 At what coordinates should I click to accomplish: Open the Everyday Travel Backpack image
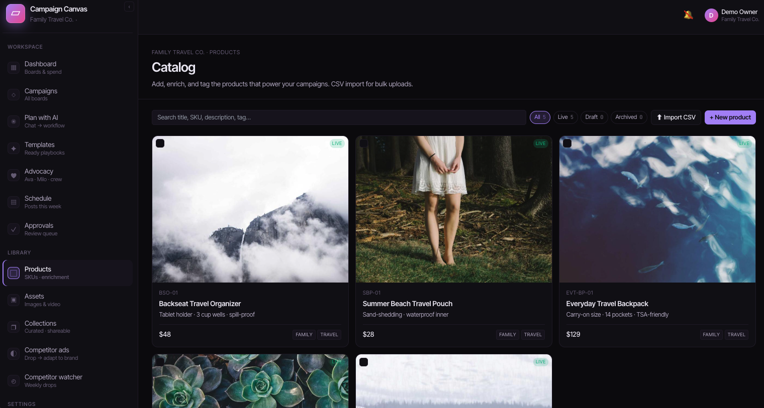657,209
